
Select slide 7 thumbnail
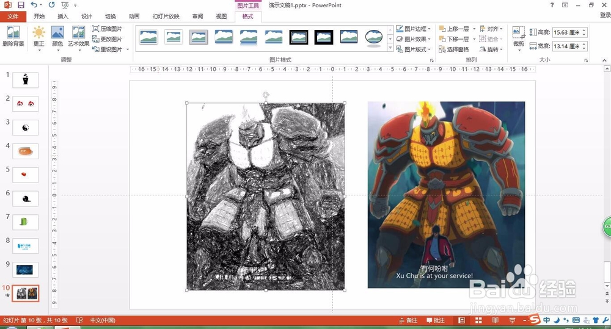[x=25, y=222]
